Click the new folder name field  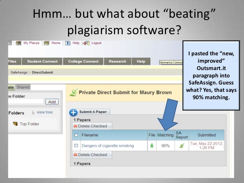click(26, 102)
